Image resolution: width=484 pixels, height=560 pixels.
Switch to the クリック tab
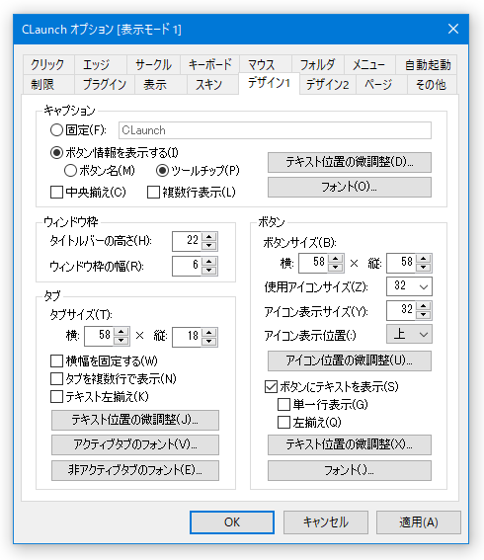pos(47,65)
